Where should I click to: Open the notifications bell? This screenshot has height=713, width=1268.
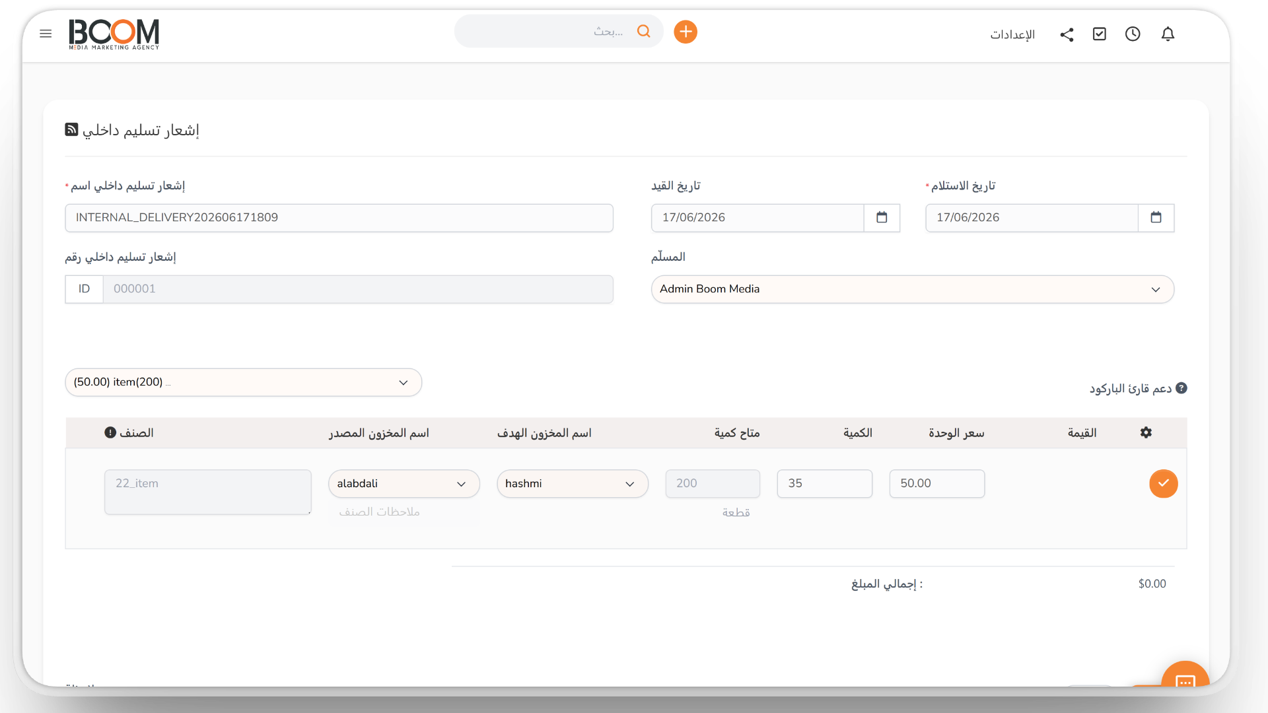[x=1168, y=34]
